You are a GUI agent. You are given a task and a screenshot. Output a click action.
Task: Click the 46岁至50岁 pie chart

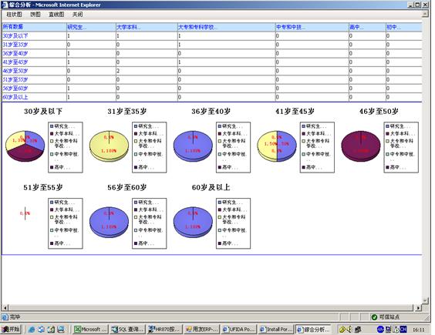point(361,146)
